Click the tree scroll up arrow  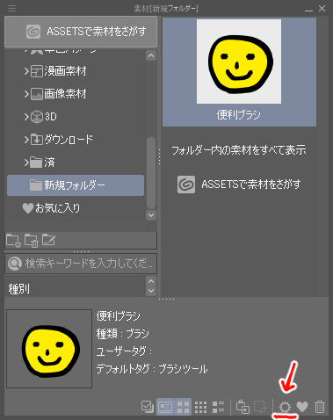(x=151, y=55)
